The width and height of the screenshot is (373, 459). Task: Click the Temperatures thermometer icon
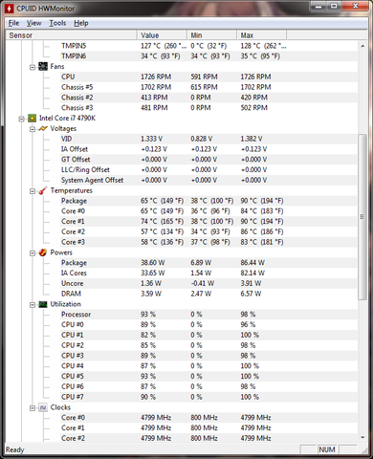(x=43, y=190)
